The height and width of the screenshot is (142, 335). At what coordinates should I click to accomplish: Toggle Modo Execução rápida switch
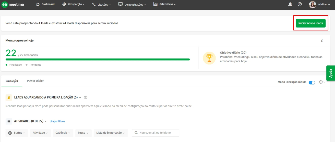(312, 82)
